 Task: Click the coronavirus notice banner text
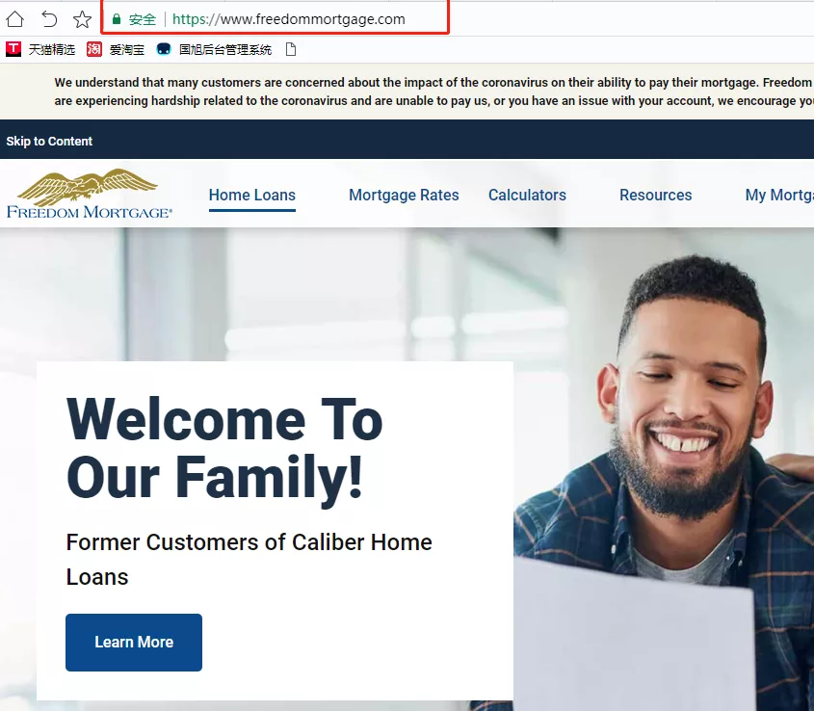[433, 92]
